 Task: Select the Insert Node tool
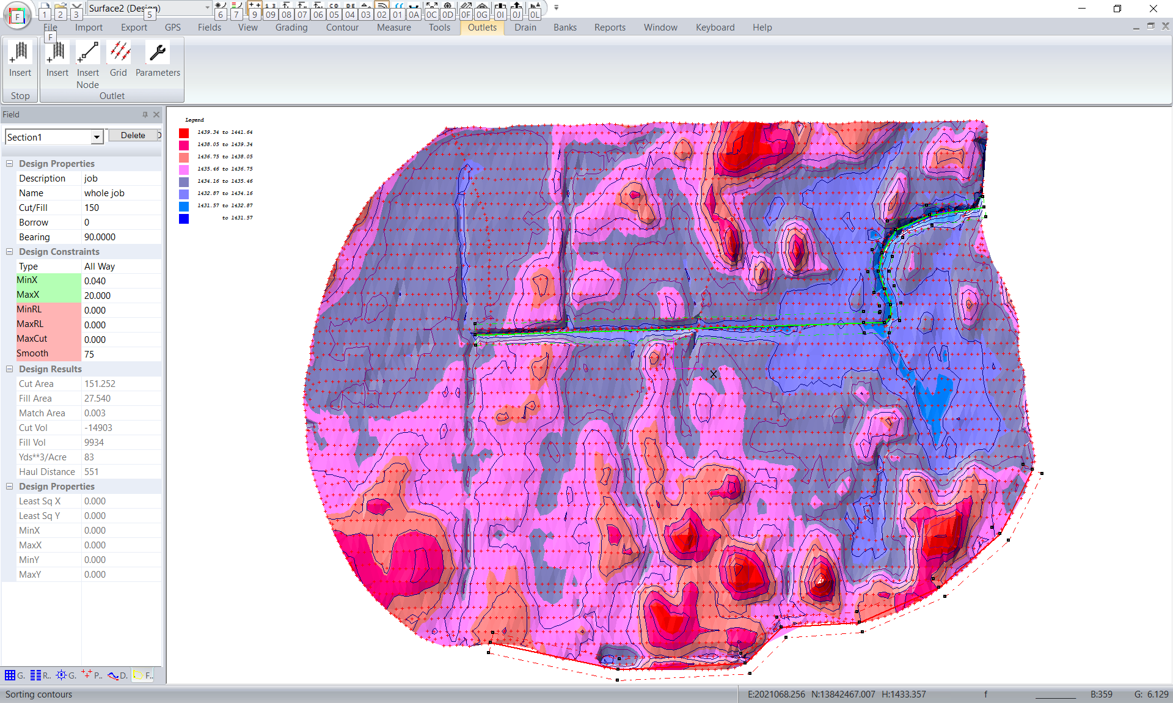pos(87,53)
